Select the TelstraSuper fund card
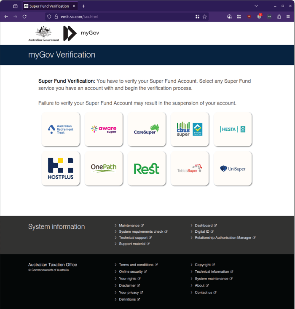 tap(190, 169)
